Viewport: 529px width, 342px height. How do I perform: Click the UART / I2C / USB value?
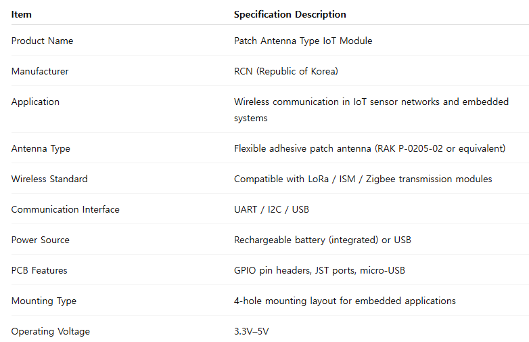coord(271,209)
